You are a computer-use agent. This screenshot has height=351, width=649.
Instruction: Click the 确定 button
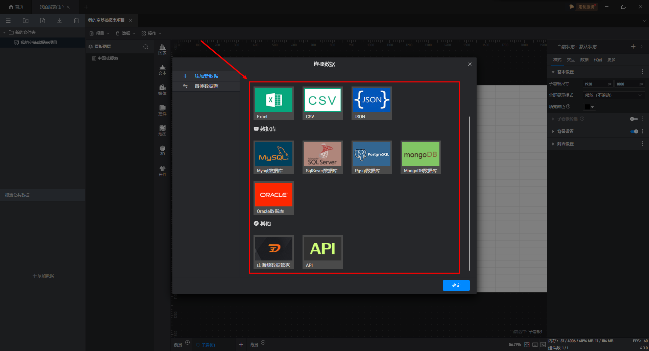tap(456, 285)
